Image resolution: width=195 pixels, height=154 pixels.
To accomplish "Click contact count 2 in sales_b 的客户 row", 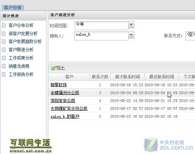I will (100, 116).
